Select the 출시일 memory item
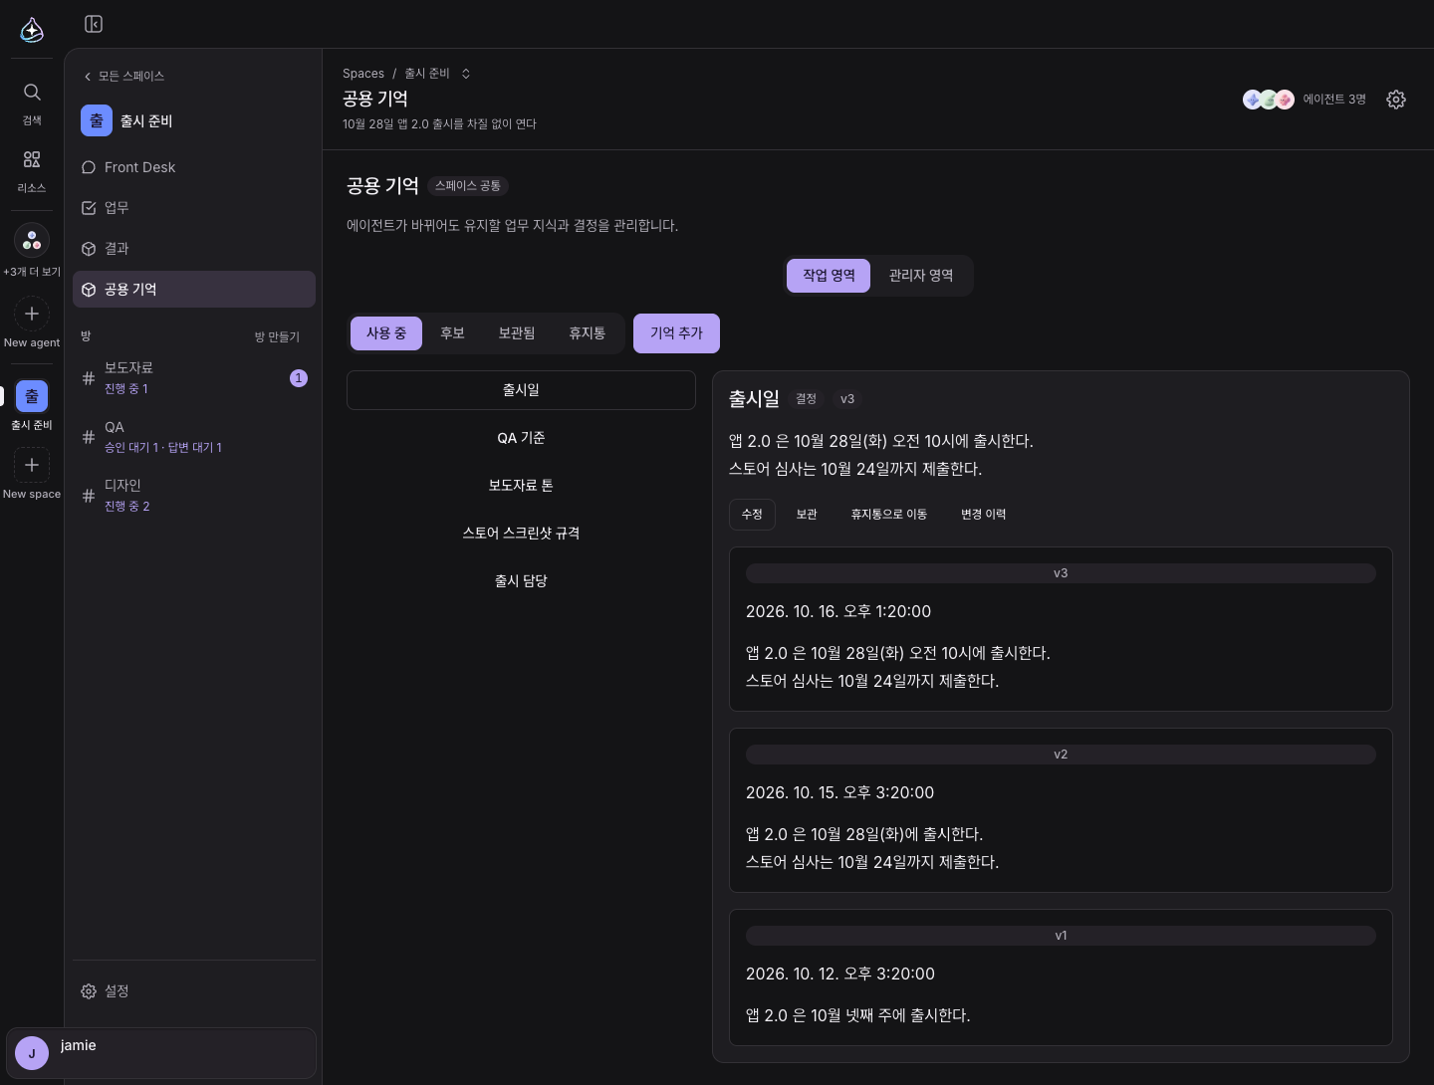This screenshot has height=1085, width=1434. click(x=521, y=390)
